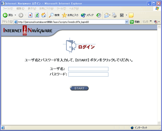Expand the リンク links chevron

(x=151, y=21)
